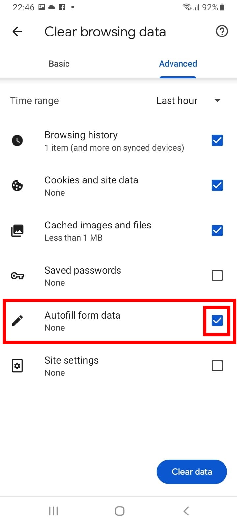
Task: Click the Cached images picture icon
Action: point(17,230)
